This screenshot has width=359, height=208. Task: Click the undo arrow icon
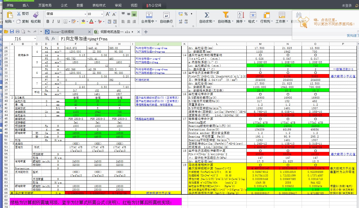pyautogui.click(x=29, y=32)
